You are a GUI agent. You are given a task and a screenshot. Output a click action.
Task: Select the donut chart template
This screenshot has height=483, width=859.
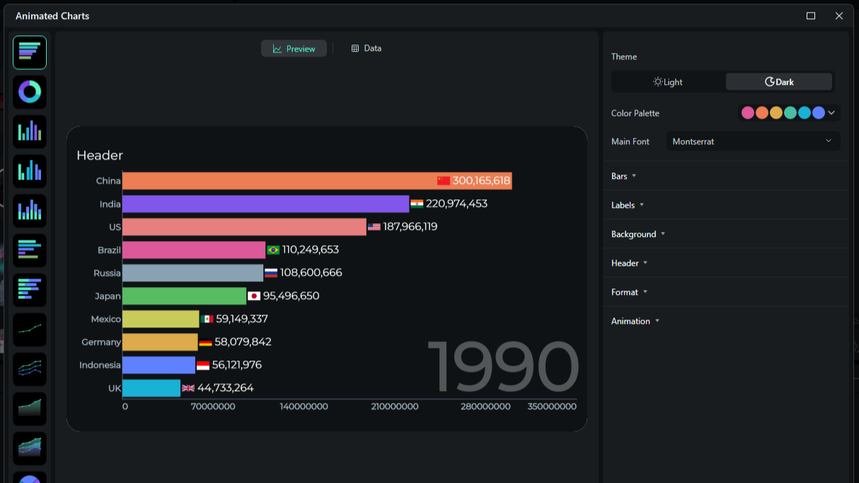coord(30,92)
